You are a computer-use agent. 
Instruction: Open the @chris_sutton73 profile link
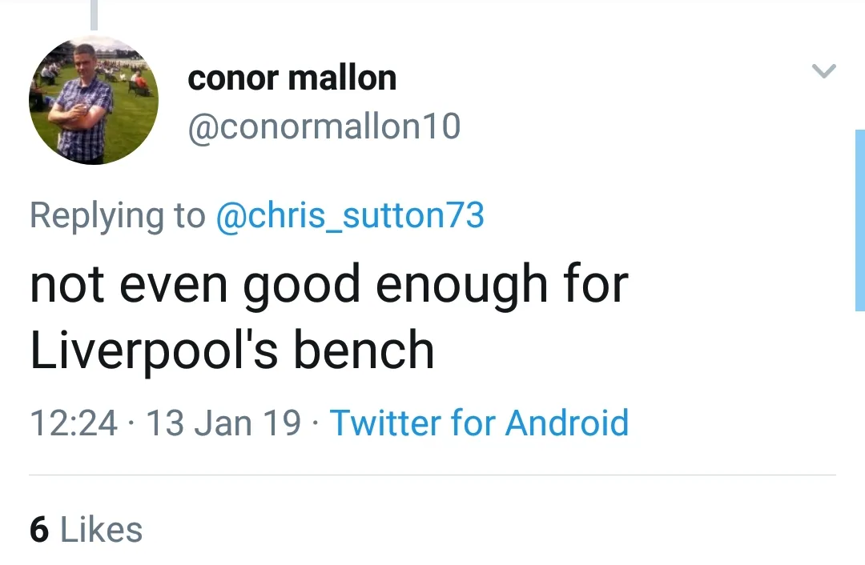tap(350, 215)
